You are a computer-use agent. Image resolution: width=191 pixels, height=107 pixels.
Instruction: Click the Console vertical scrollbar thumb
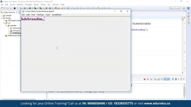[x=184, y=91]
